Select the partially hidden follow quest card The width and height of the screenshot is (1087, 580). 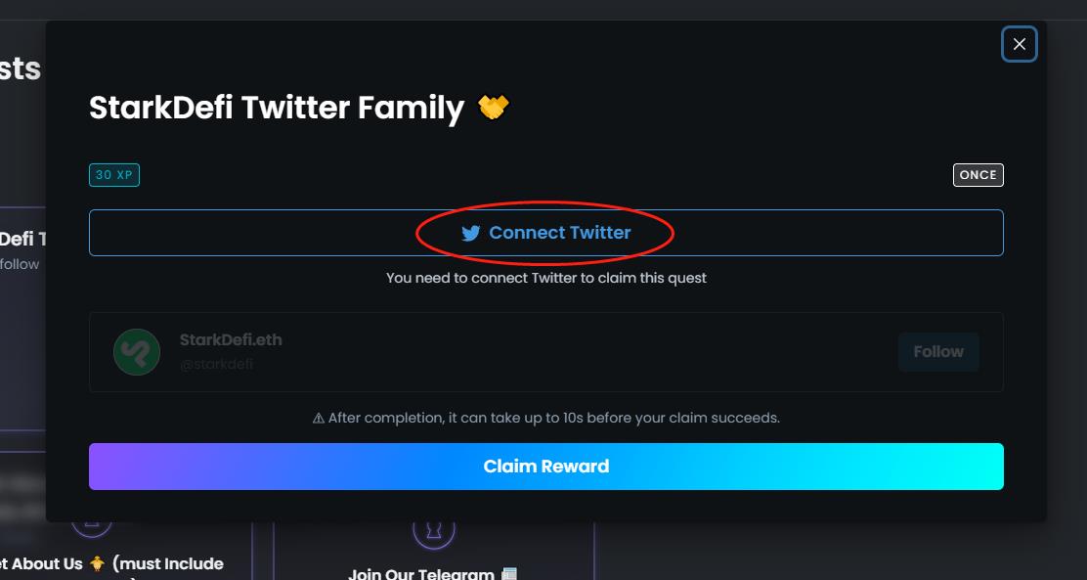22,313
